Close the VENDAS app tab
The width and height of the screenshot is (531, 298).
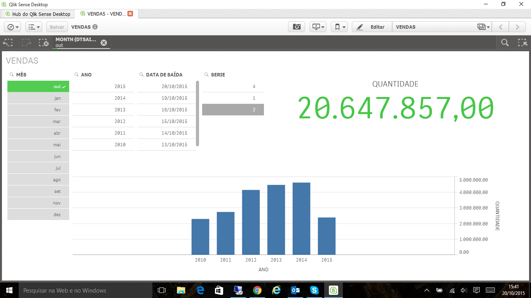(x=130, y=14)
